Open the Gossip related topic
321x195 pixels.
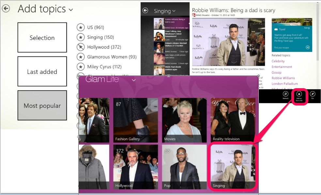(x=276, y=73)
